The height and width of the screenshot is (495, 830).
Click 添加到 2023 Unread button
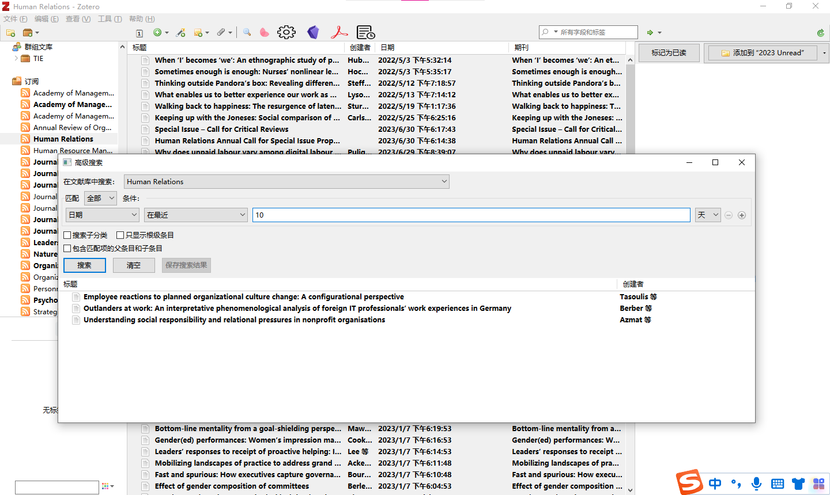(x=763, y=53)
